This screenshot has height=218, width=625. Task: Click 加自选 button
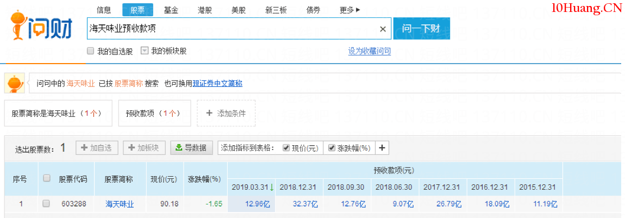click(96, 148)
